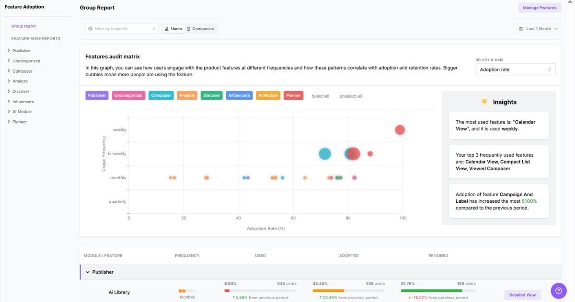Viewport: 575px width, 302px height.
Task: Open the purple help icon at bottom right
Action: [x=558, y=290]
